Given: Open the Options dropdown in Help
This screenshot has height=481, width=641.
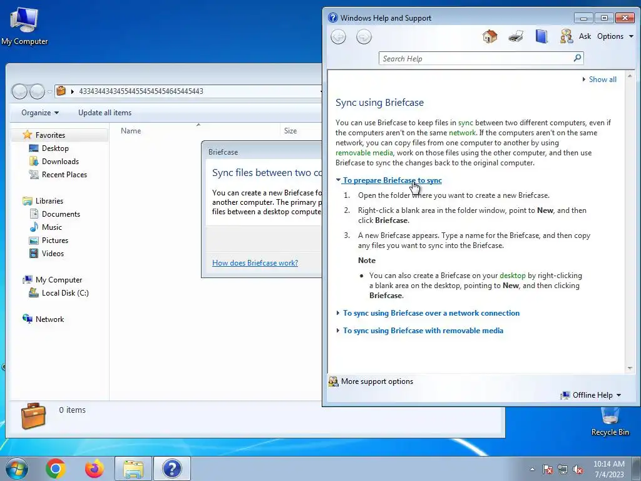Looking at the screenshot, I should pos(615,36).
